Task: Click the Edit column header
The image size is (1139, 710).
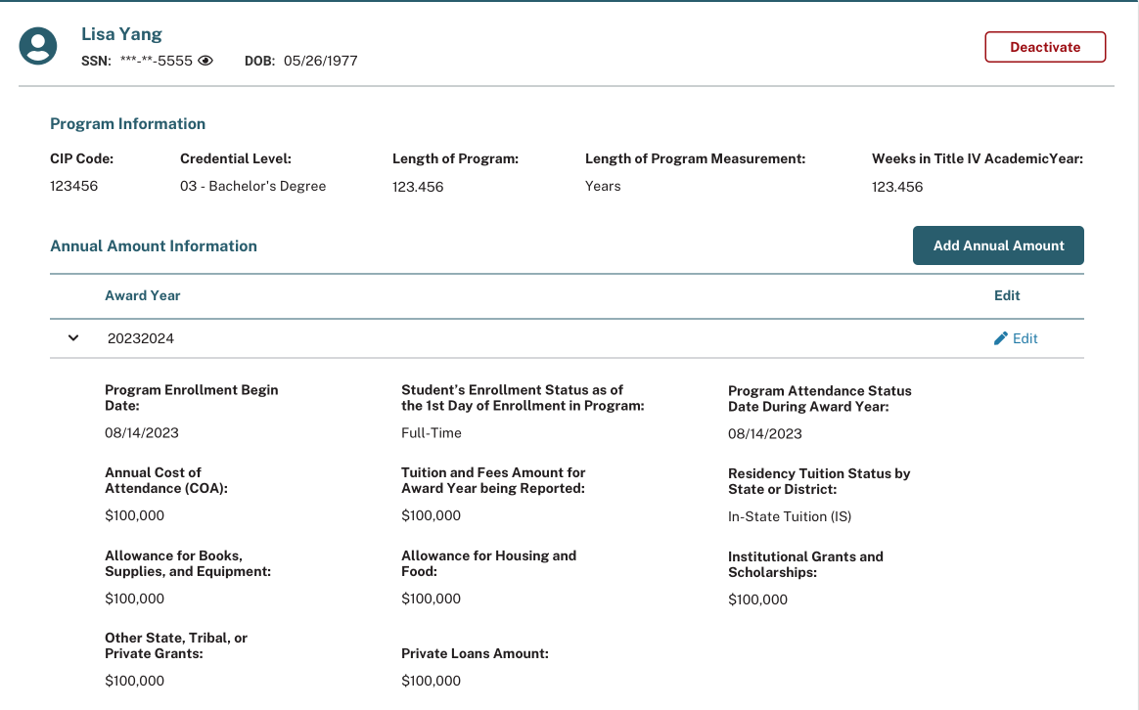Action: click(x=1007, y=295)
